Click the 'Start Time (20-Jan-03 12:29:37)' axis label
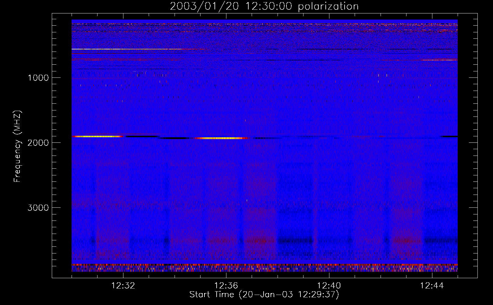The width and height of the screenshot is (493, 305). point(264,295)
